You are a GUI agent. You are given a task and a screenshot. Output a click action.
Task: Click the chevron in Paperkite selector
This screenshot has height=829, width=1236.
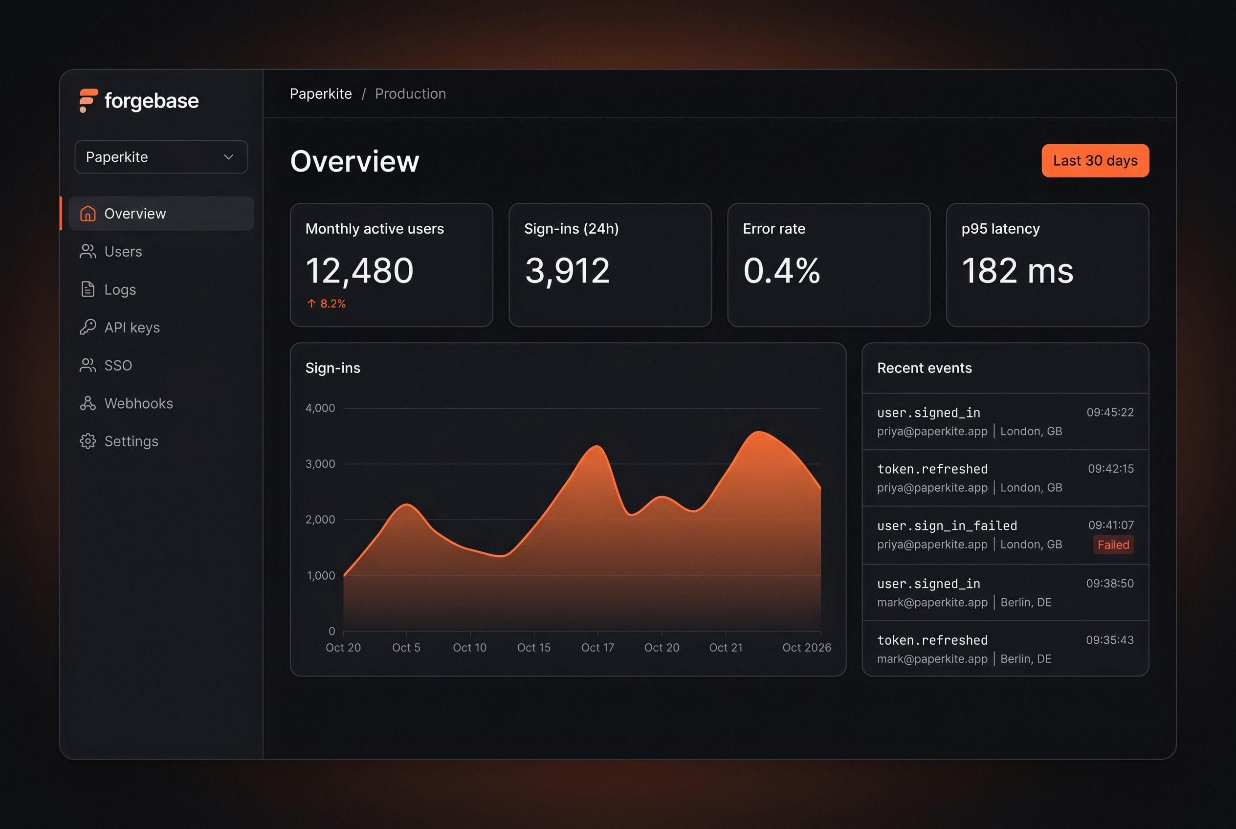pos(228,157)
